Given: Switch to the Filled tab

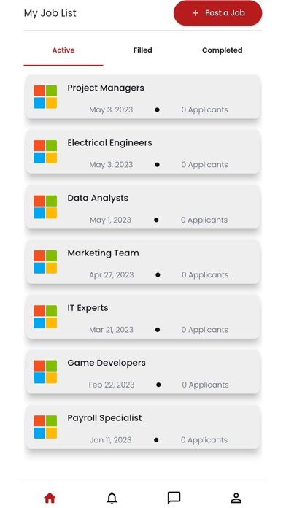Looking at the screenshot, I should click(143, 50).
